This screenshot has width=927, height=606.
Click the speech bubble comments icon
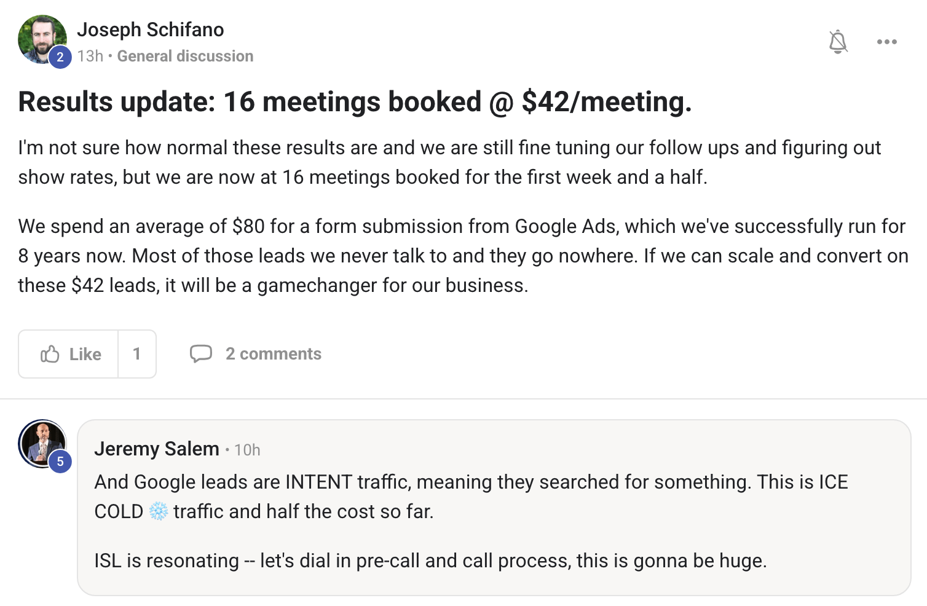coord(200,354)
